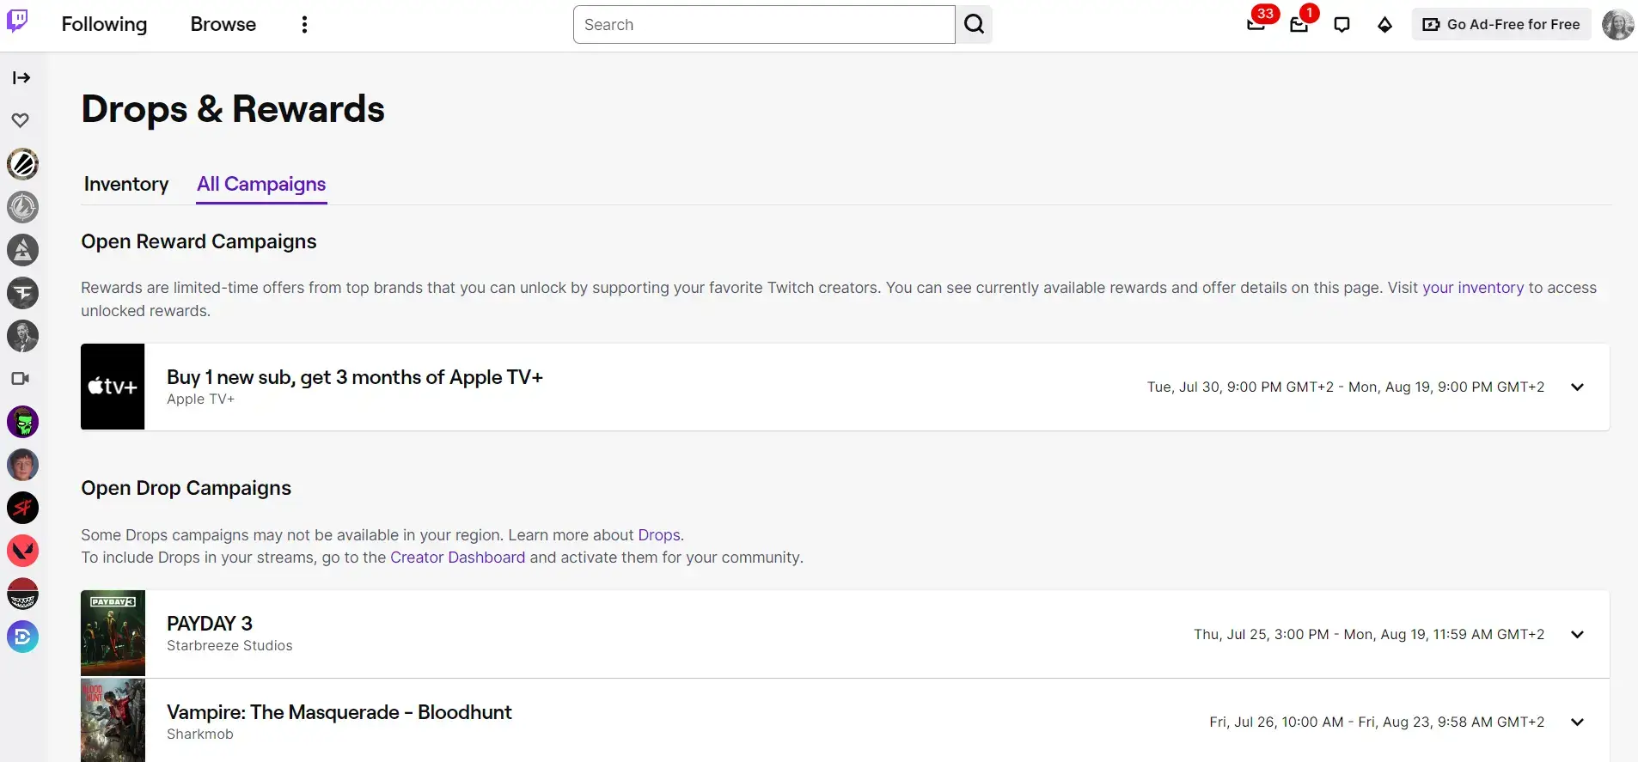Open the more options three-dot menu
The image size is (1638, 762).
coord(304,24)
